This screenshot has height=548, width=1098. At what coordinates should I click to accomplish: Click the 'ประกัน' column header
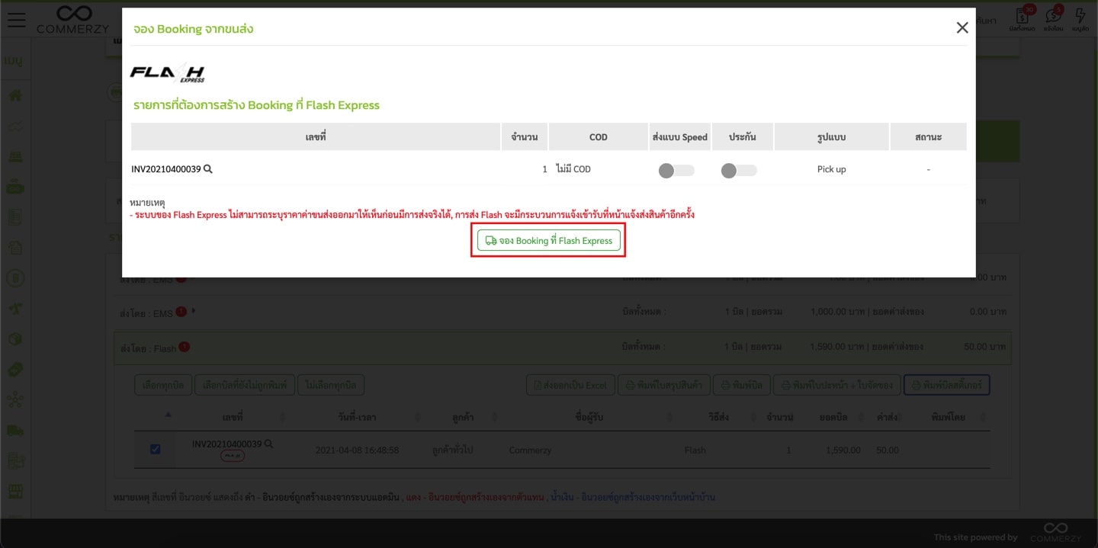pos(743,136)
